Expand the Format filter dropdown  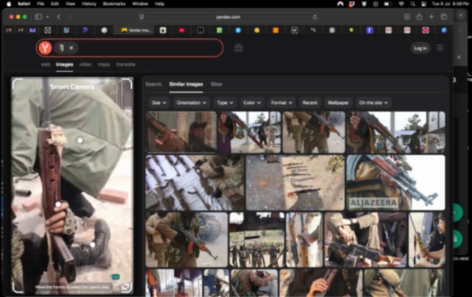tap(282, 102)
